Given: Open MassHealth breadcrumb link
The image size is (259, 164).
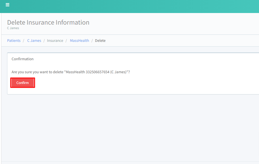Looking at the screenshot, I should tap(79, 41).
